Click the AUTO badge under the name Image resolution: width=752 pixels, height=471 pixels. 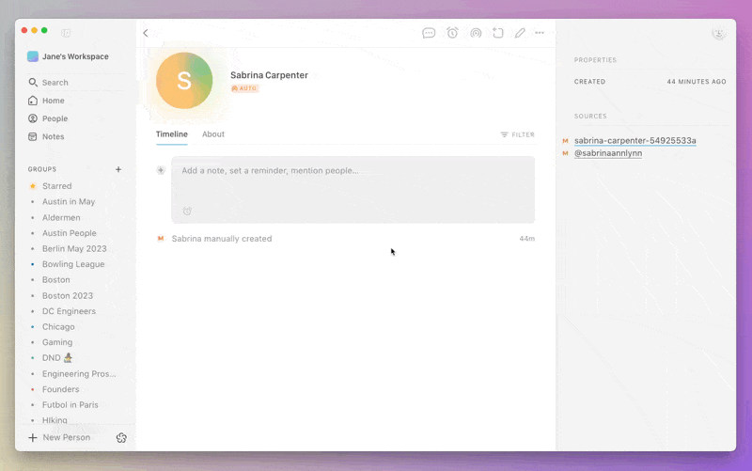tap(244, 88)
